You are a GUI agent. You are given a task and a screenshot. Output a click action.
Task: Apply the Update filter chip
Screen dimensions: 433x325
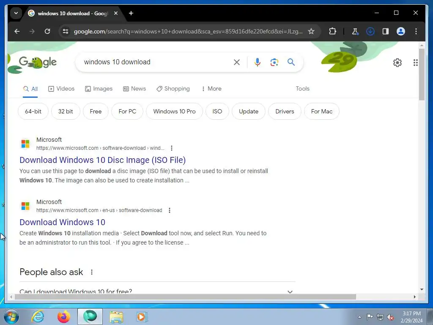click(249, 111)
